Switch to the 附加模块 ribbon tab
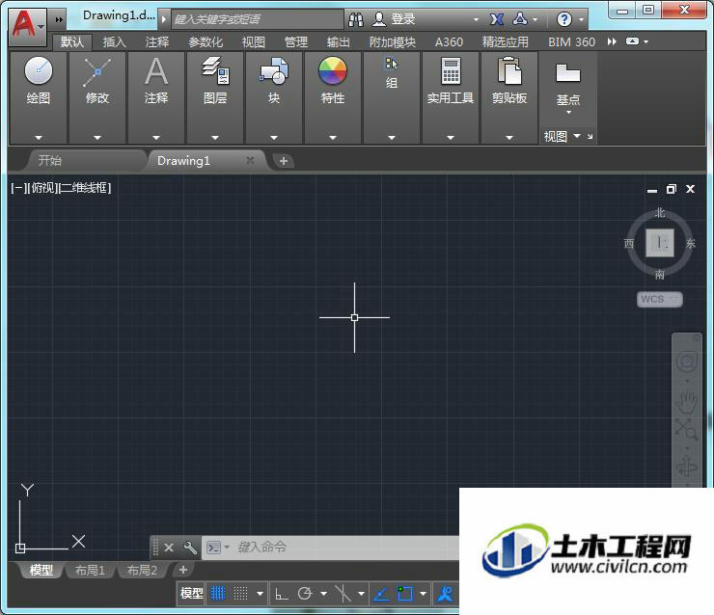714x615 pixels. [393, 42]
